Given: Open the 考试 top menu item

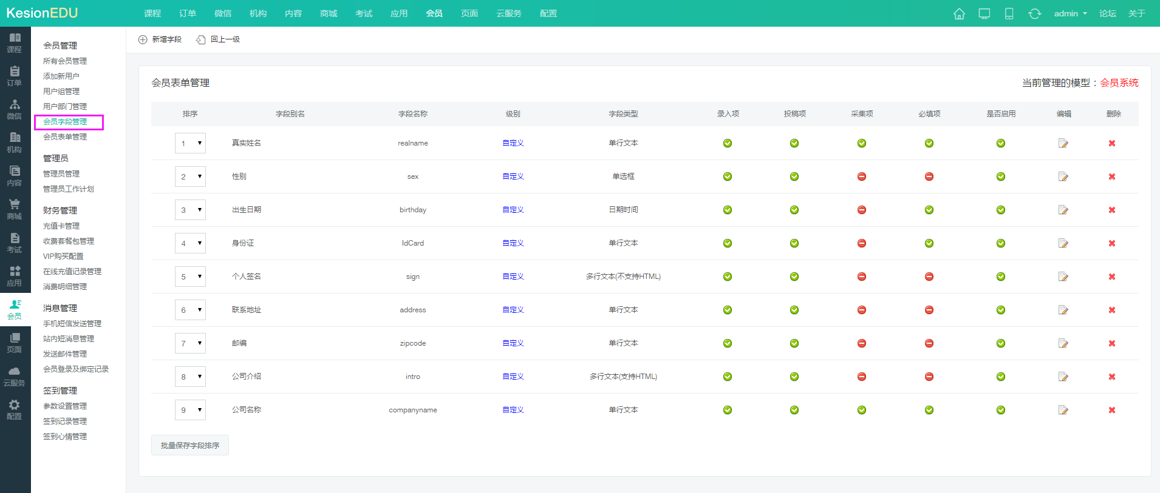Looking at the screenshot, I should pos(364,13).
